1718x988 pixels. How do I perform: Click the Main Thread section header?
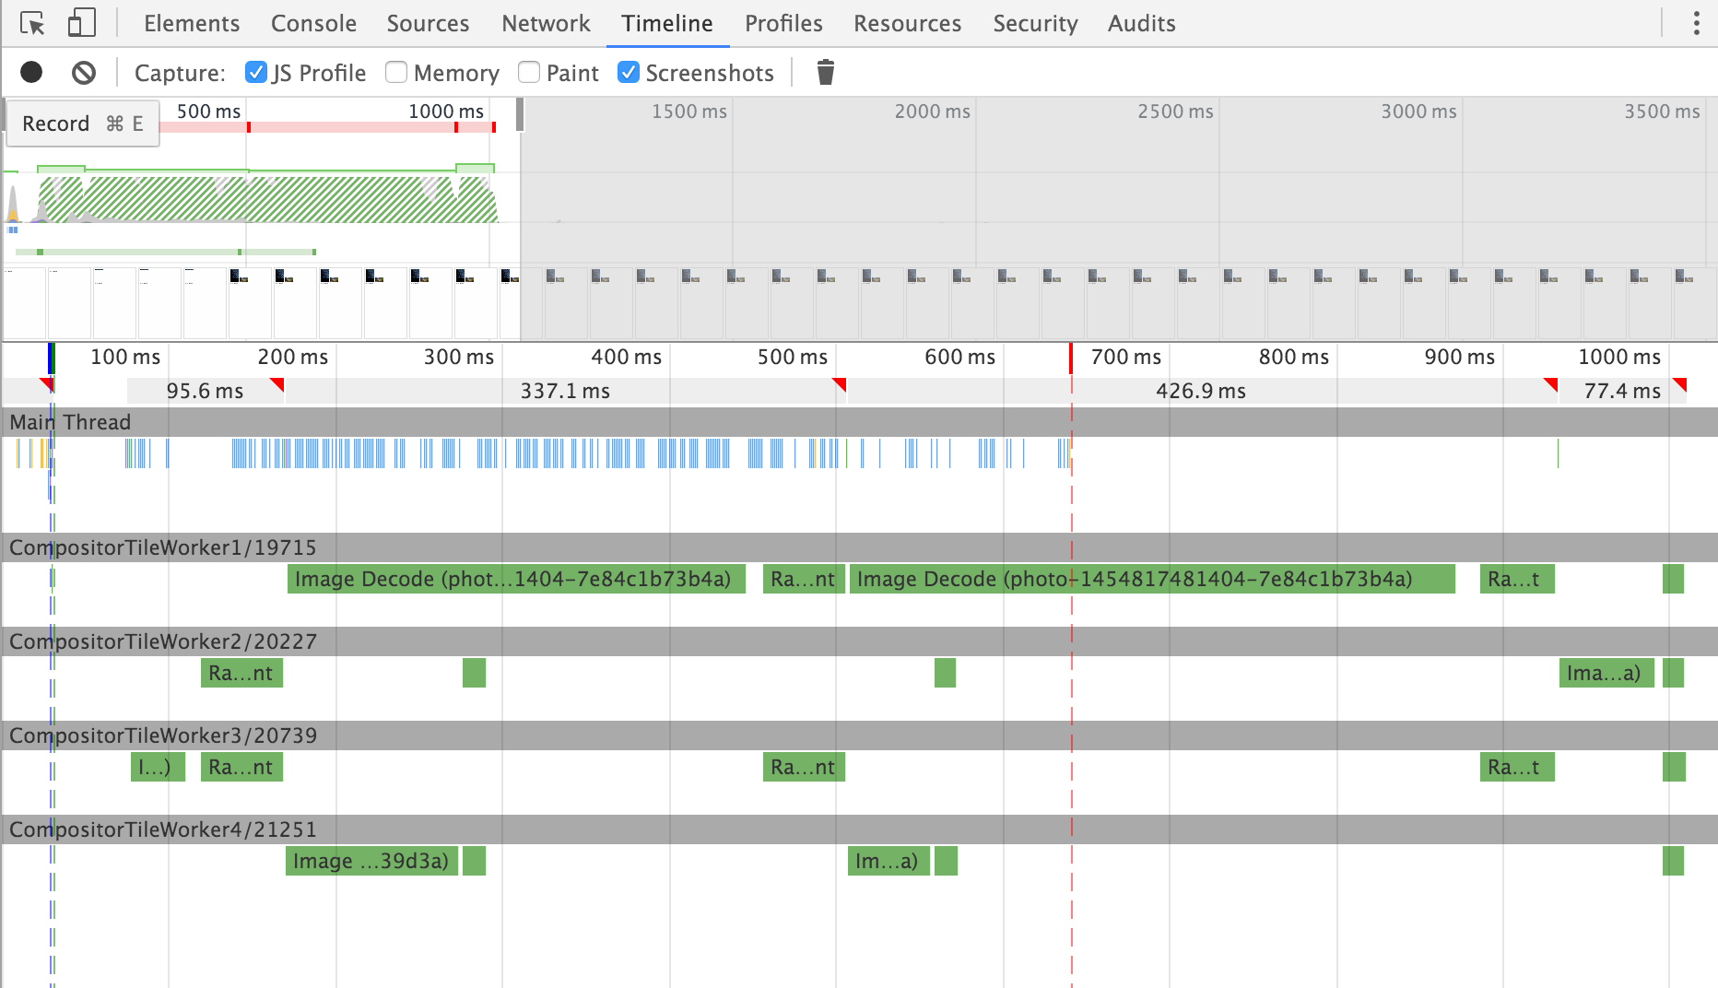(859, 422)
